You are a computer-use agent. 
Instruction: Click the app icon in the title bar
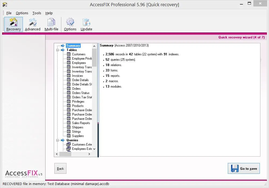(x=5, y=5)
